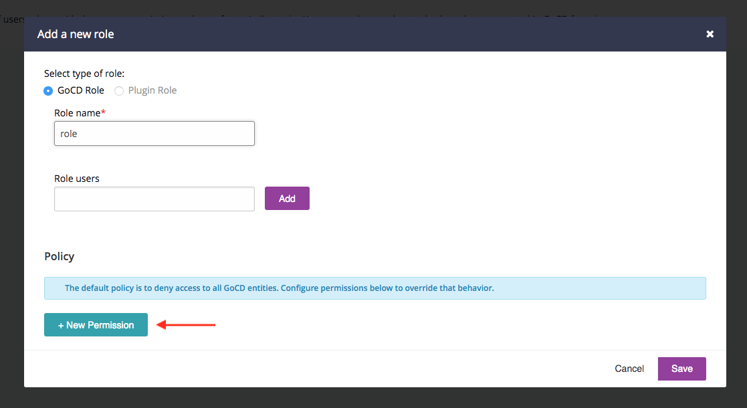747x408 pixels.
Task: Click the teal New Permission control
Action: coord(96,324)
